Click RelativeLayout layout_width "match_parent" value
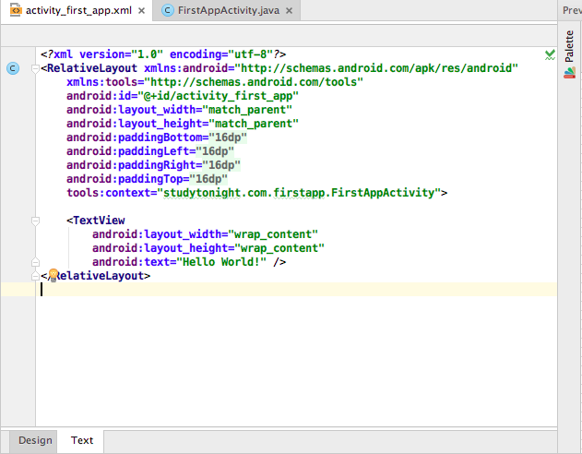 [247, 110]
